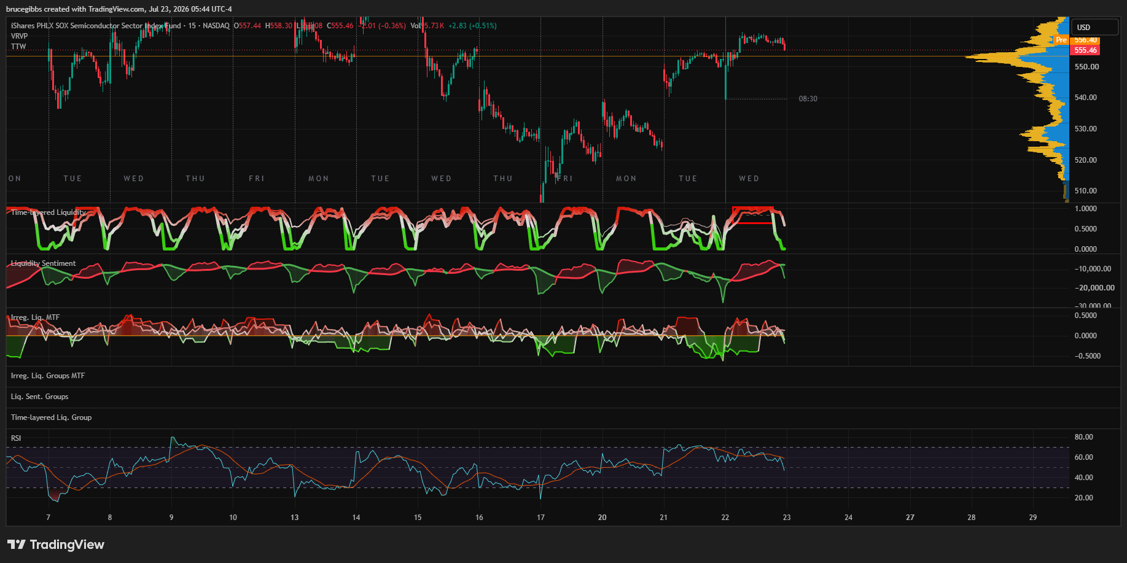Click the RSI indicator label

coord(16,438)
